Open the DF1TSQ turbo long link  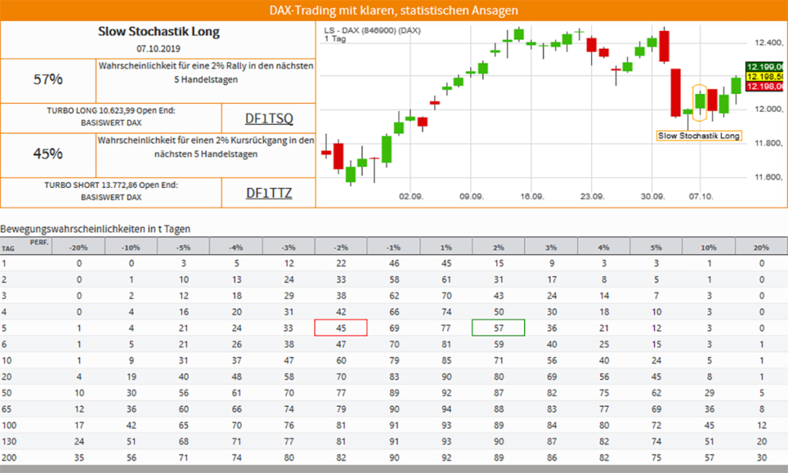click(x=269, y=119)
